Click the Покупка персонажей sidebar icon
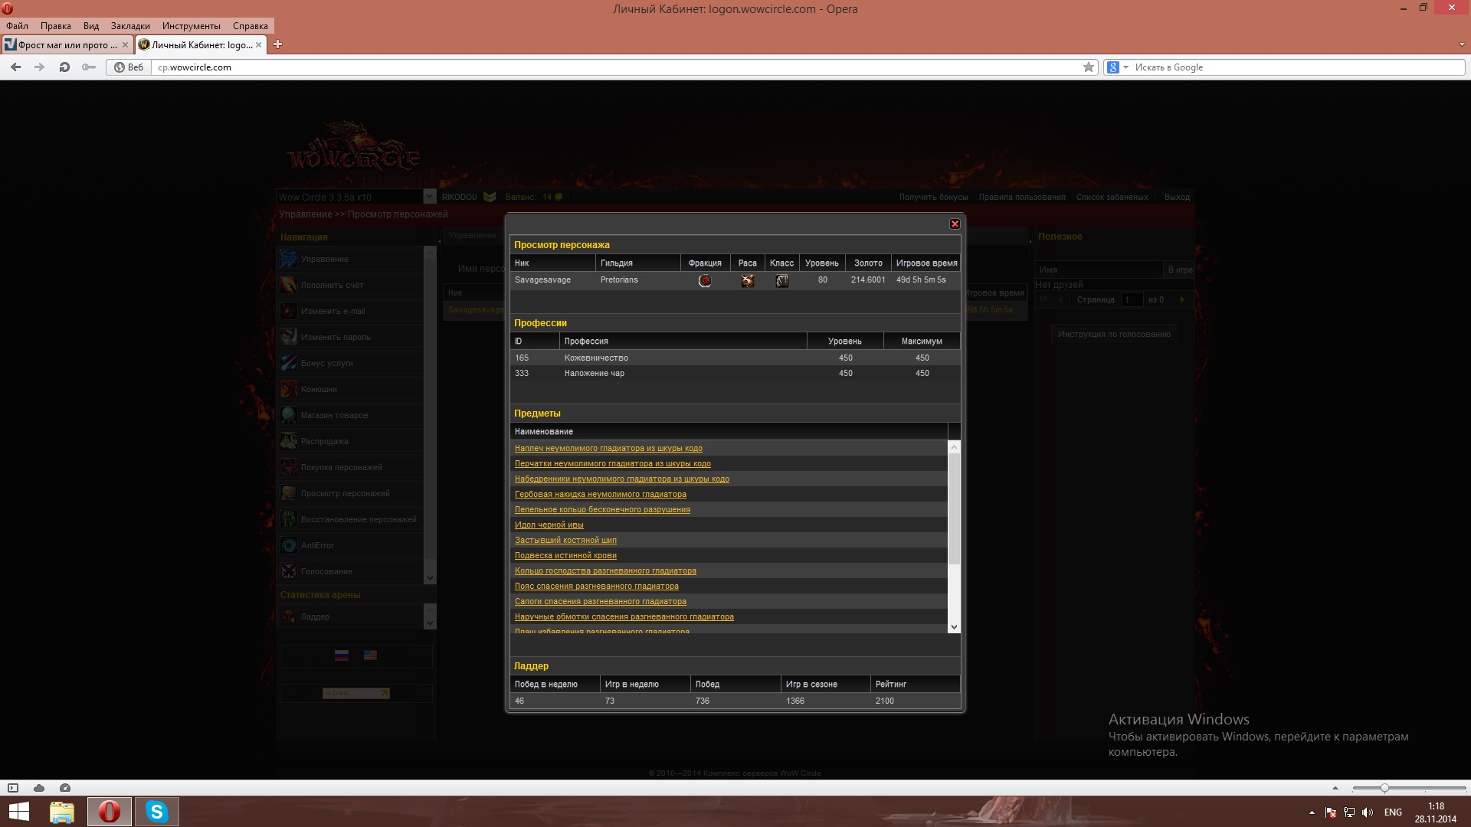Image resolution: width=1471 pixels, height=827 pixels. (x=289, y=467)
